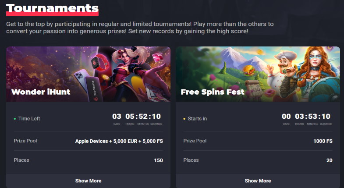Click the Wonder iHunt countdown timer
344x188 pixels.
click(137, 119)
